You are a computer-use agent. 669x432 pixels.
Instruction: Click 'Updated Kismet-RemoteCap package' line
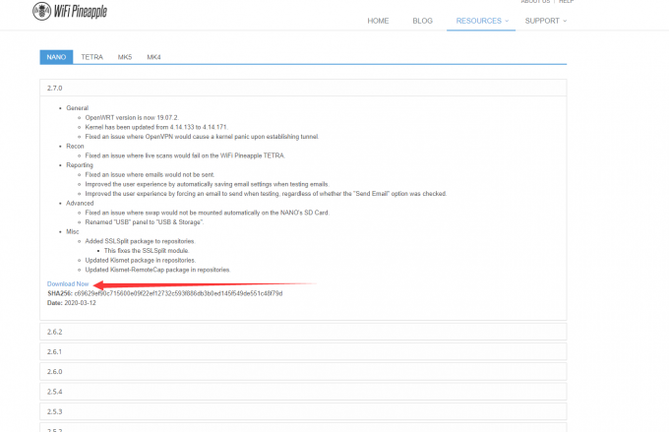157,270
